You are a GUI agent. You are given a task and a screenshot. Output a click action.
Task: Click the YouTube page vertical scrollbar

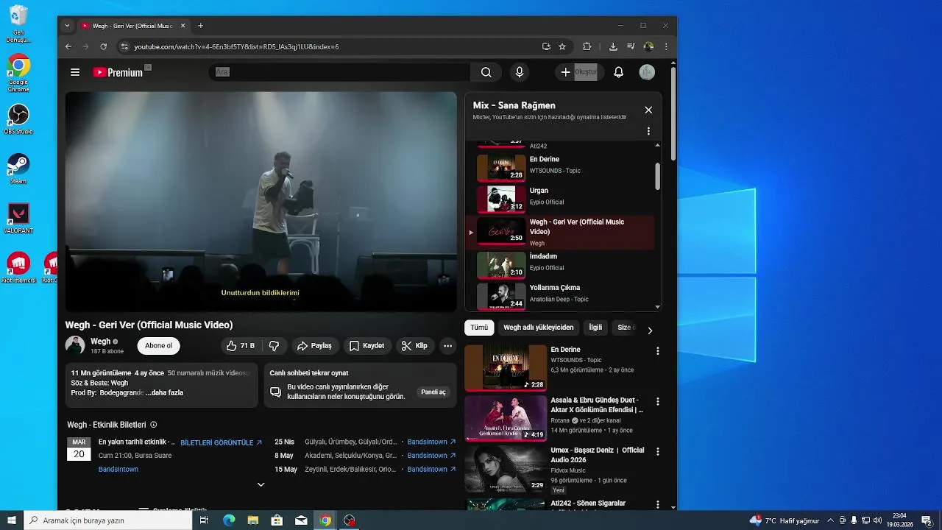(x=673, y=114)
